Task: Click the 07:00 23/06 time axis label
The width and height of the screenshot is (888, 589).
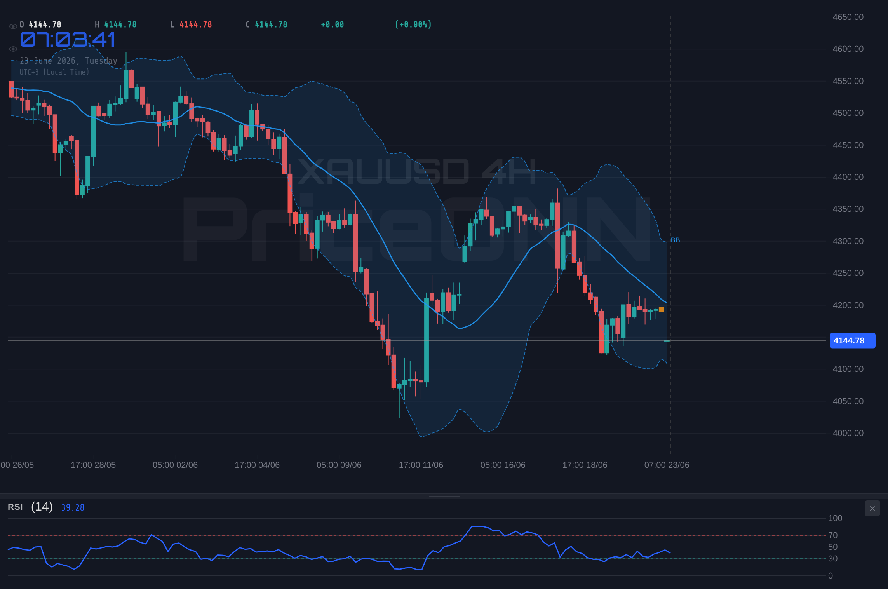Action: click(x=667, y=465)
